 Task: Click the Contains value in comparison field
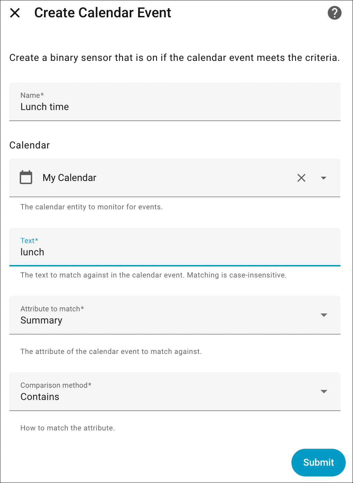click(x=40, y=397)
